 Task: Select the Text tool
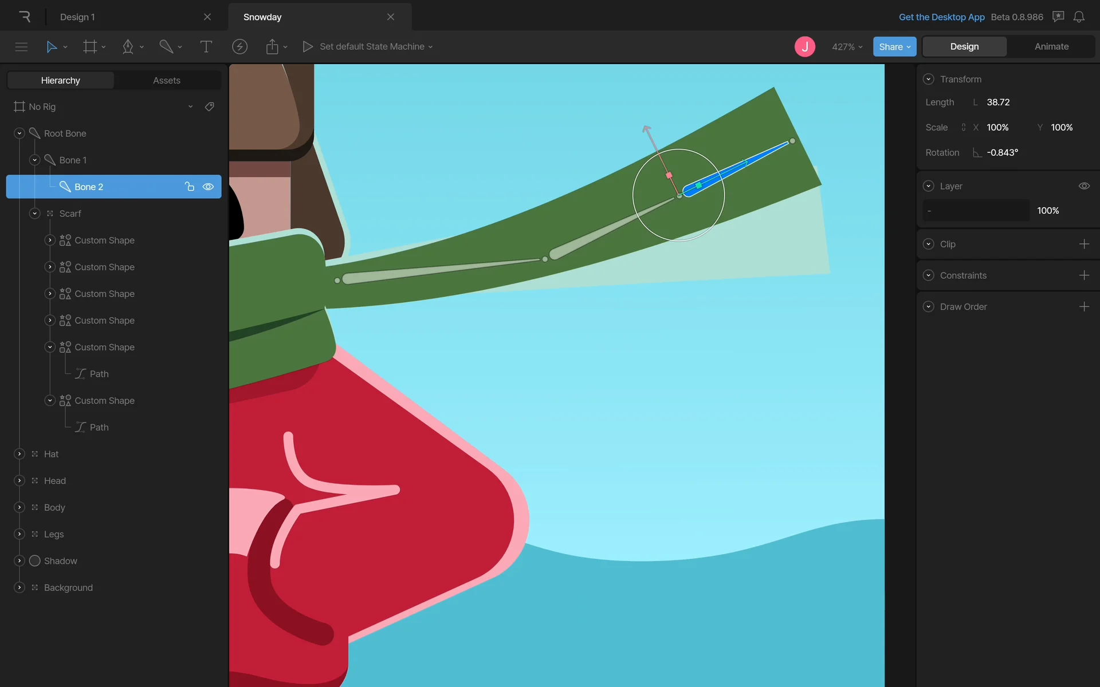pos(206,47)
